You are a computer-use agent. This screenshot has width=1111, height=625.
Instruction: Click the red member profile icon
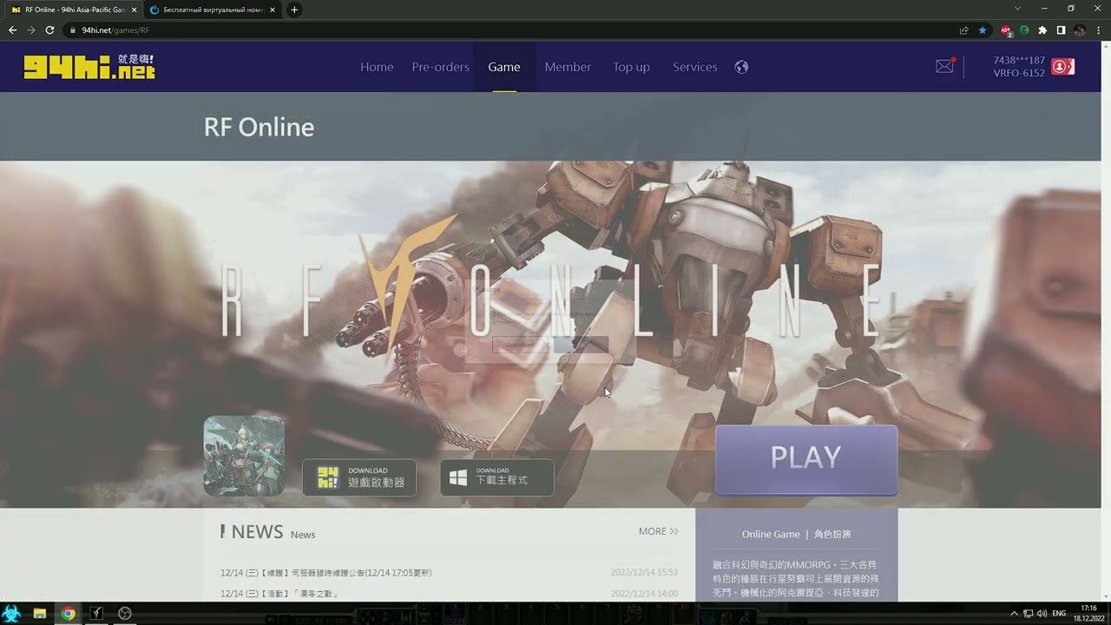pos(1062,67)
